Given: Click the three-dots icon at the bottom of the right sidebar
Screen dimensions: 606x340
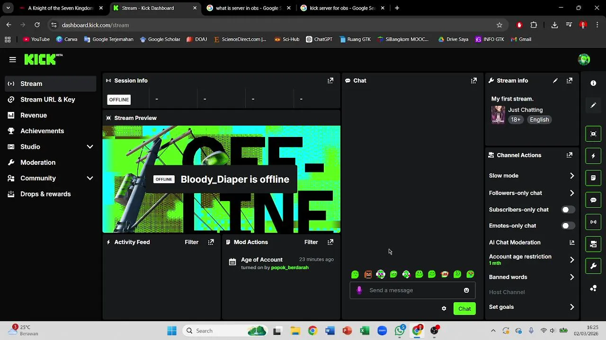Looking at the screenshot, I should pos(593,288).
